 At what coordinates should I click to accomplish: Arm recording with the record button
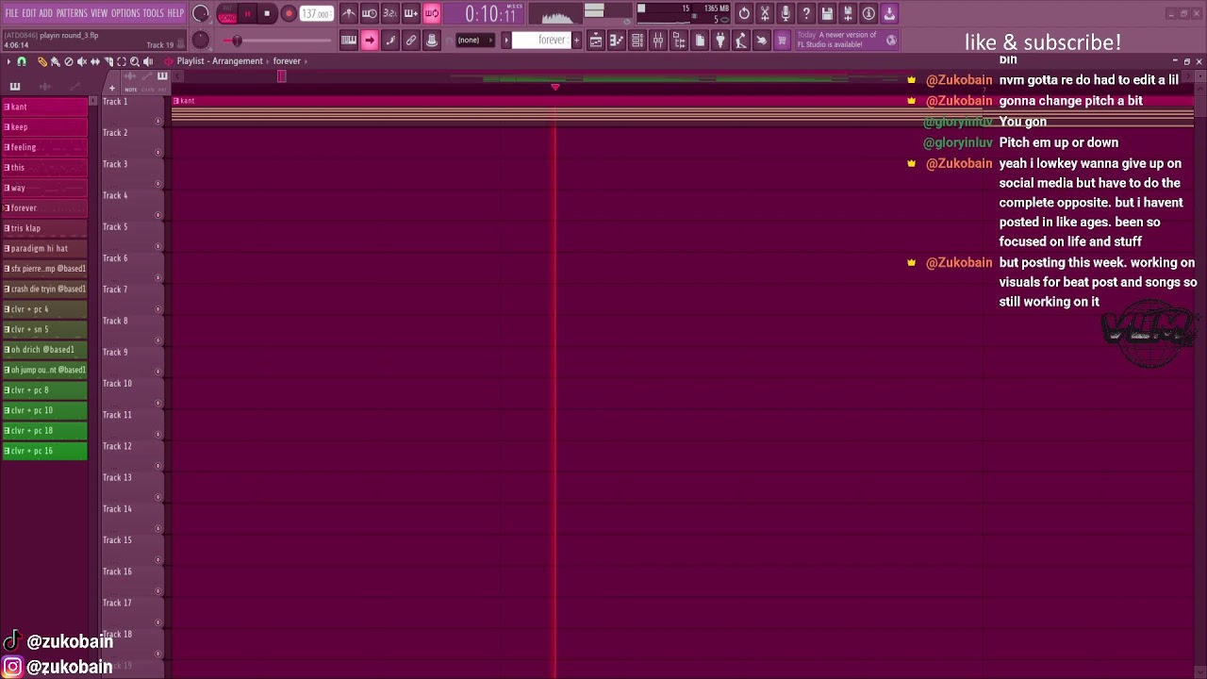click(289, 14)
